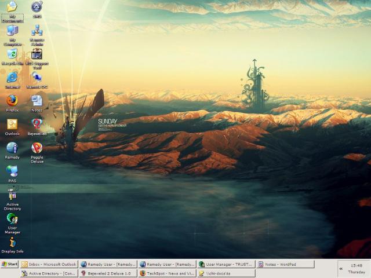Launch the Bejewelled game icon
Screen dimensions: 371x278
point(37,127)
